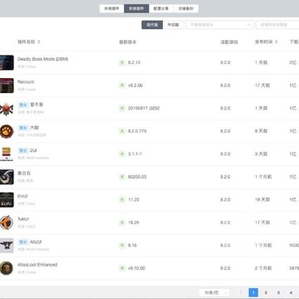299x299 pixels.
Task: Click the 2UI addon icon
Action: click(7, 154)
